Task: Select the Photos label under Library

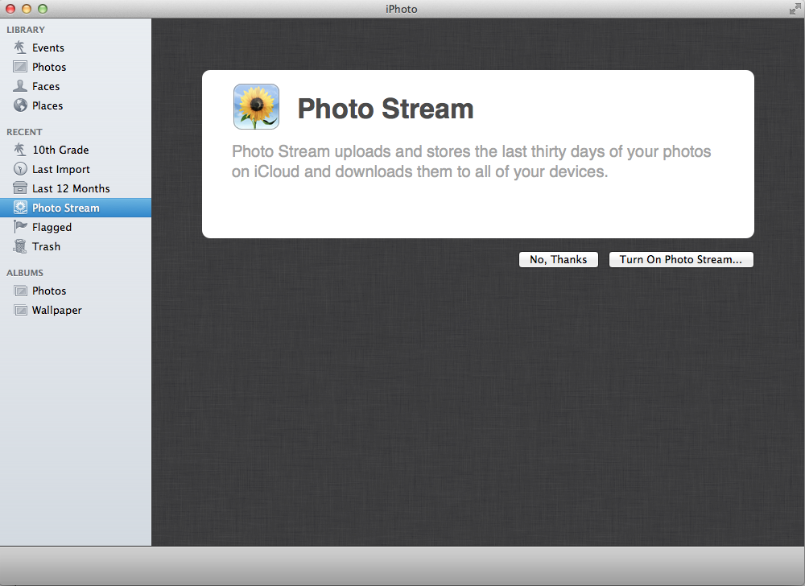Action: point(49,67)
